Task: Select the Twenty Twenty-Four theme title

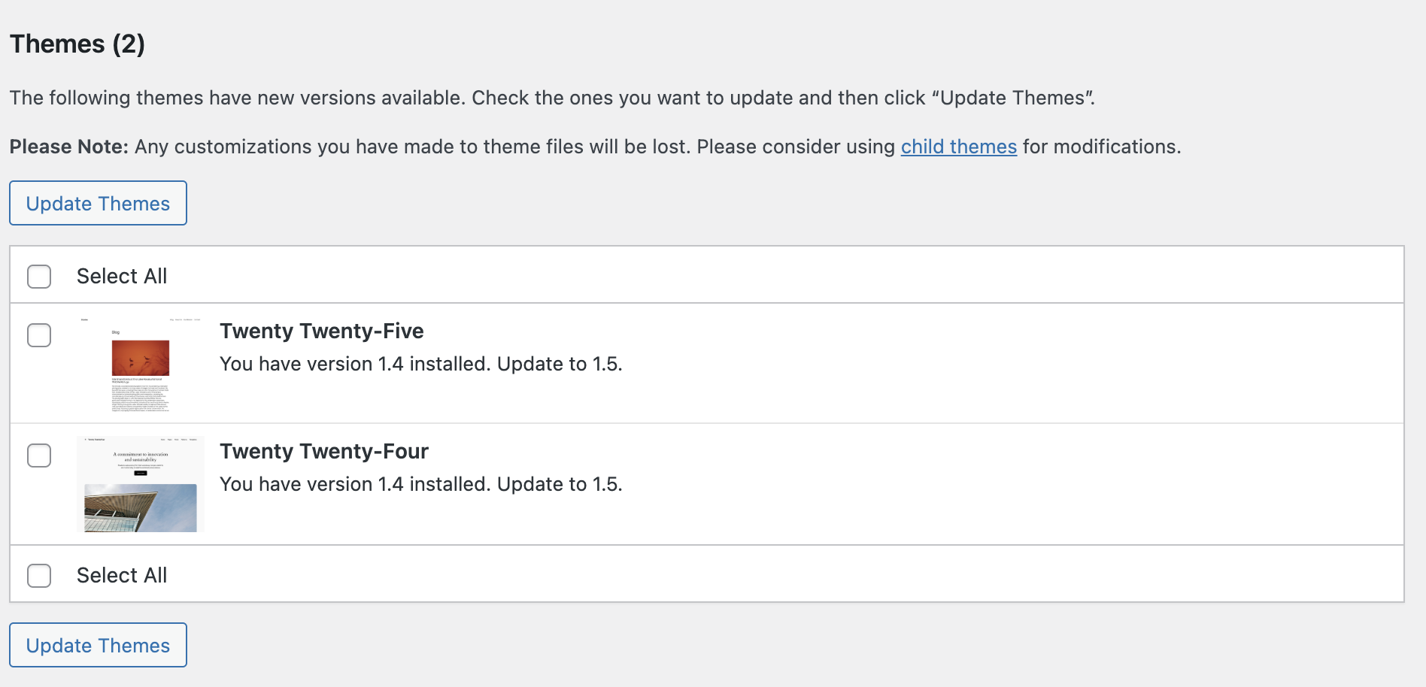Action: click(324, 451)
